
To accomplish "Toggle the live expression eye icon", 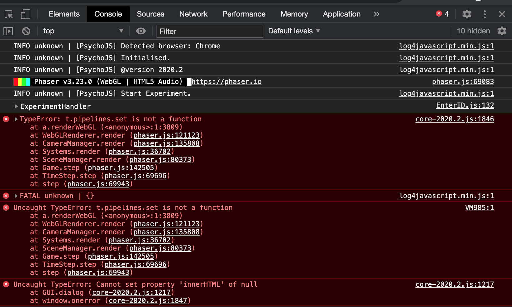I will tap(141, 31).
